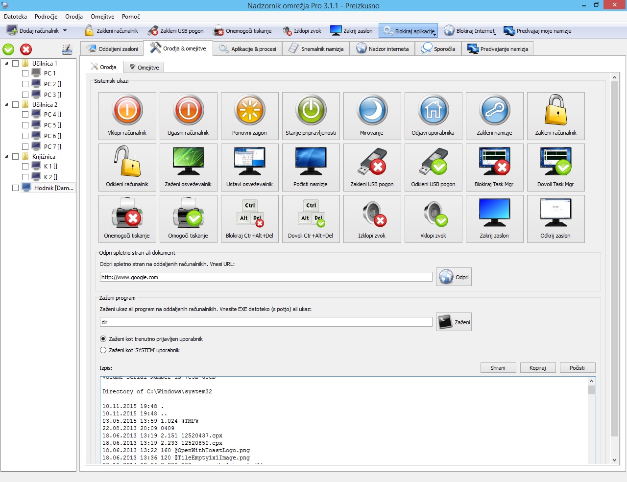627x482 pixels.
Task: Click into the URL input field
Action: pyautogui.click(x=265, y=277)
